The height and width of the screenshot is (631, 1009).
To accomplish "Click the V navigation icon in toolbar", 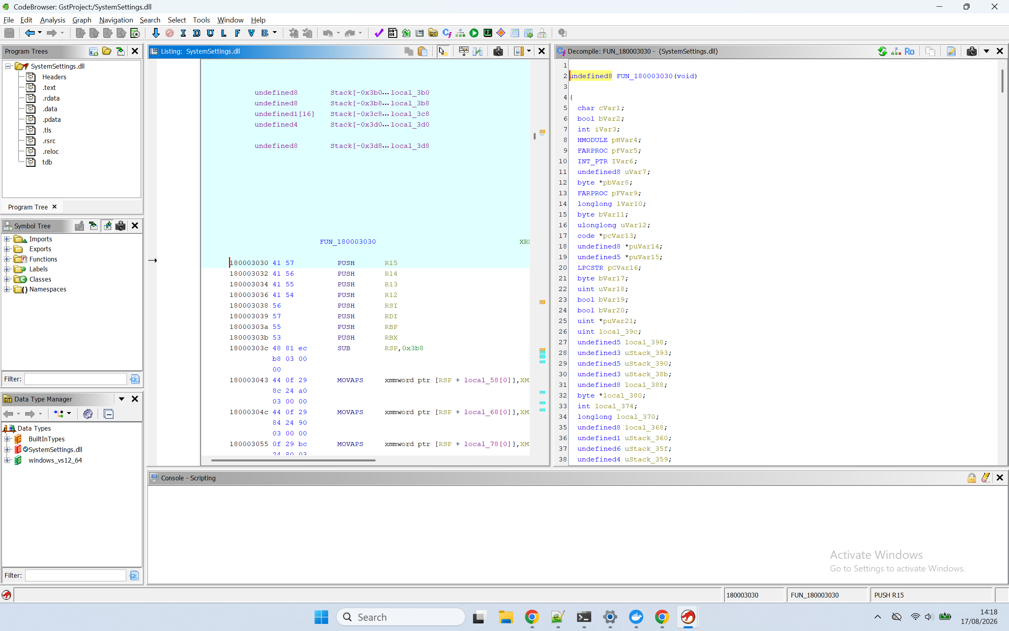I will click(251, 33).
